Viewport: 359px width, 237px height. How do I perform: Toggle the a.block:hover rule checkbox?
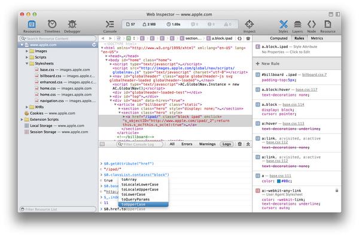257,90
